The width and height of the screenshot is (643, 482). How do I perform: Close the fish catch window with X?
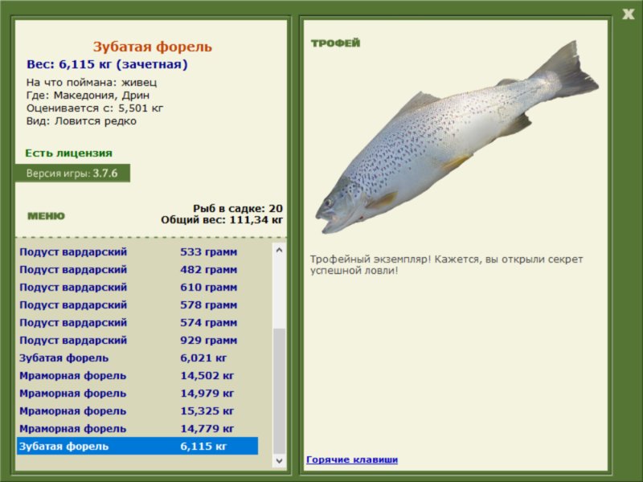point(628,14)
